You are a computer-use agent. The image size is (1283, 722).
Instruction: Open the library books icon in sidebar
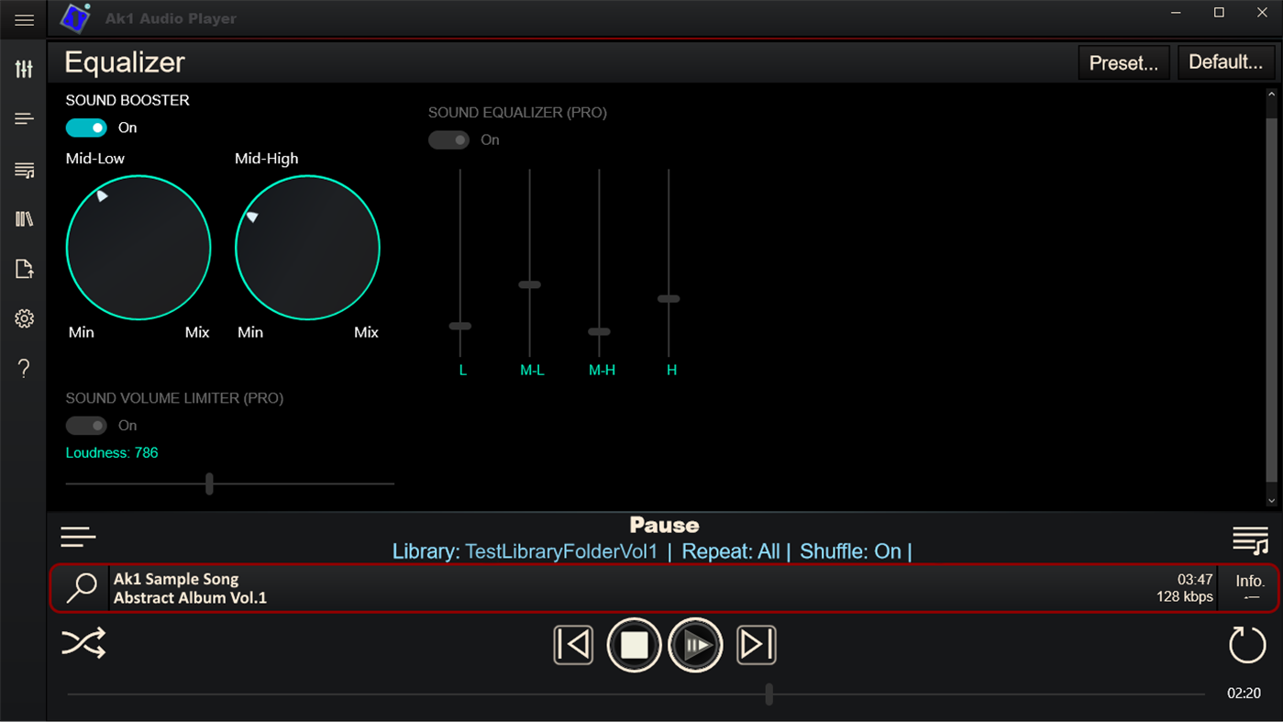click(24, 218)
